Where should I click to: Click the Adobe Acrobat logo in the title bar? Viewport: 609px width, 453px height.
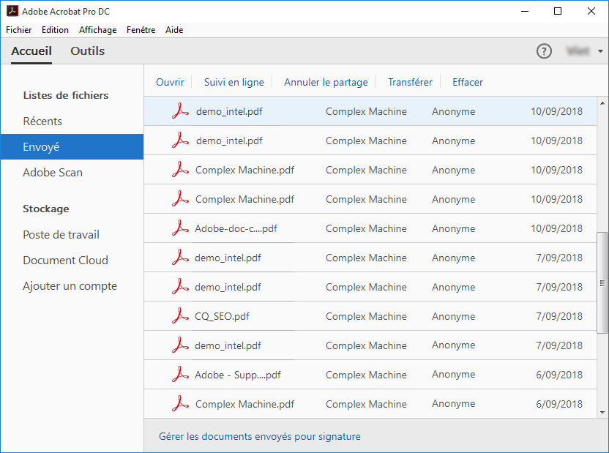point(11,10)
